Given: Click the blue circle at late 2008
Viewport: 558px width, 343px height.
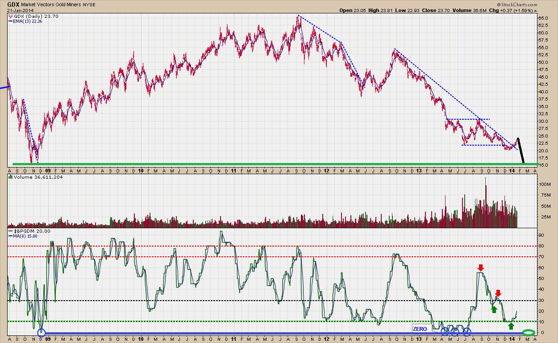Looking at the screenshot, I should (x=42, y=333).
